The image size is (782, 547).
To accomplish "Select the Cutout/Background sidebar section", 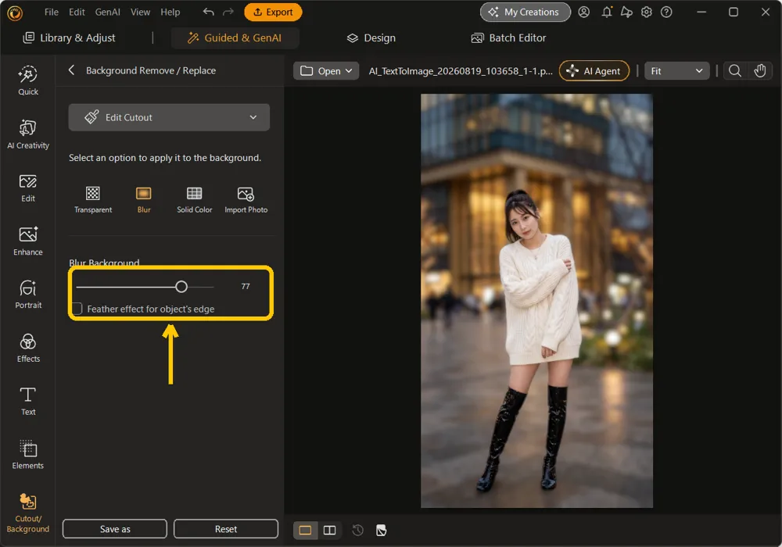I will tap(28, 513).
